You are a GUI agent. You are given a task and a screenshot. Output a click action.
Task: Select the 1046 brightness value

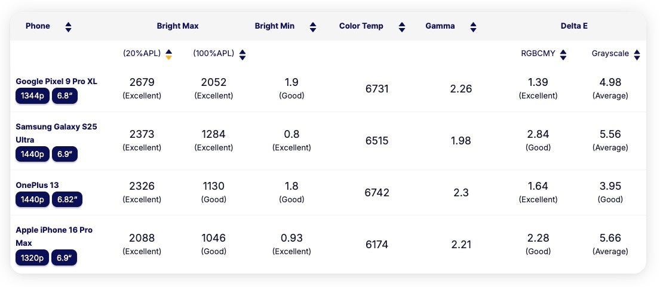click(x=213, y=238)
